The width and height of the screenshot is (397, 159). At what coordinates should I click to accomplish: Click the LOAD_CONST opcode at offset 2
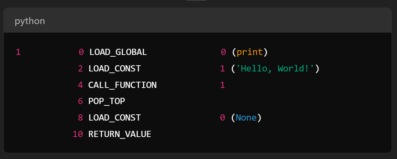coord(114,69)
